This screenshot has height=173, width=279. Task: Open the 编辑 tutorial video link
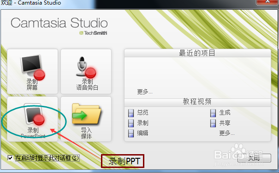(x=142, y=133)
